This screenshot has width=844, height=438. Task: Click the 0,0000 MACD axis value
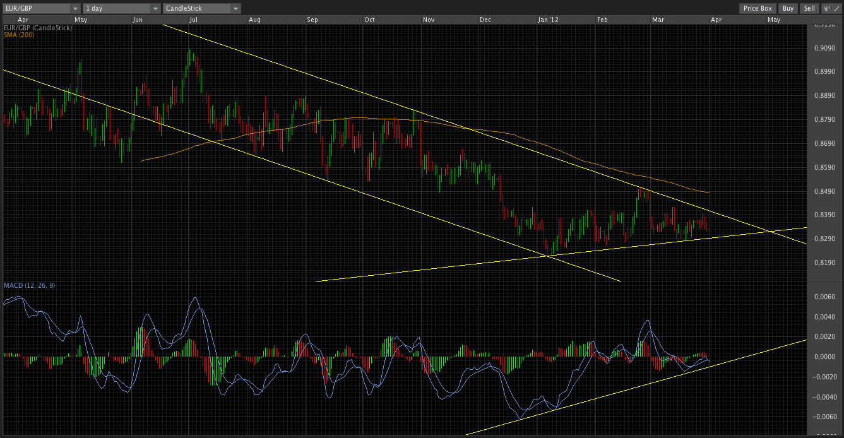[823, 357]
